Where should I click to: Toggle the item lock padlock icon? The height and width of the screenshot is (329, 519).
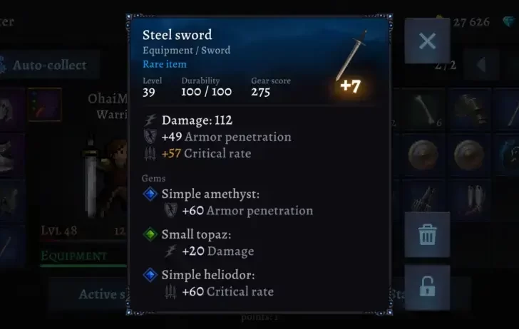tap(427, 287)
